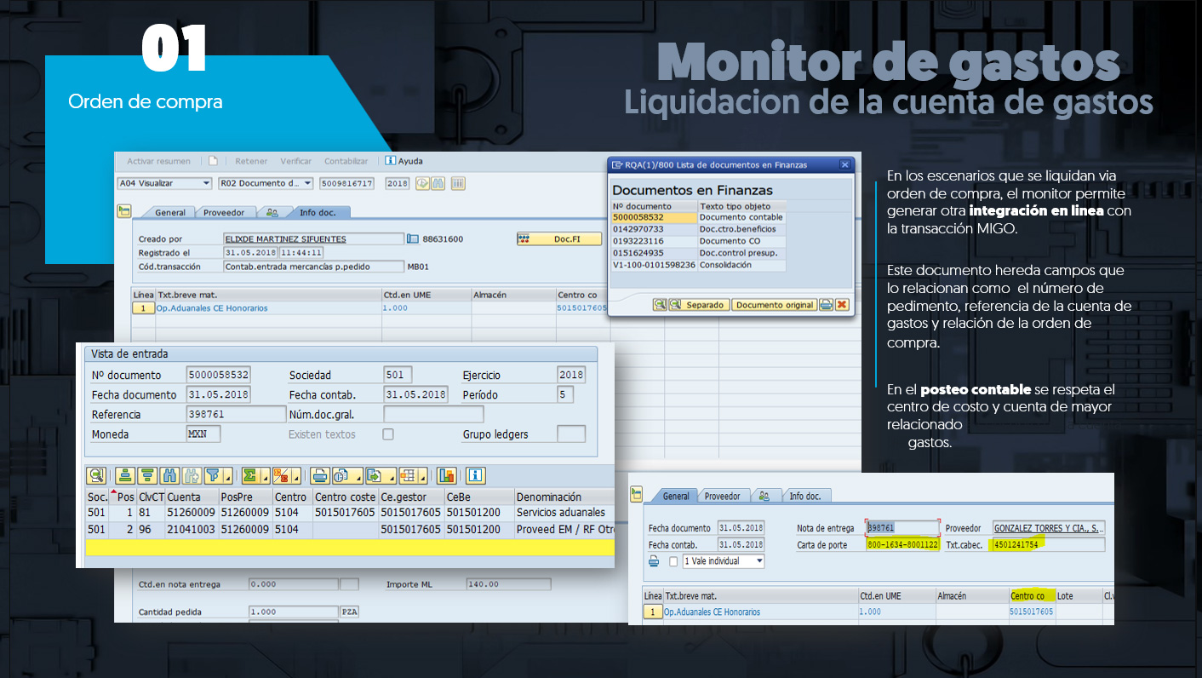Select document 0142970733 in the finance list

pyautogui.click(x=698, y=229)
